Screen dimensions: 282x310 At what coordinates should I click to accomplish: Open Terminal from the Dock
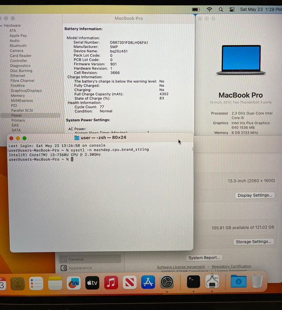(x=193, y=282)
